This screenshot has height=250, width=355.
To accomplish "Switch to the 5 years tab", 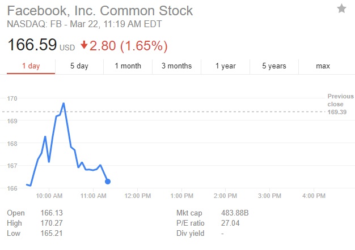I will [274, 66].
